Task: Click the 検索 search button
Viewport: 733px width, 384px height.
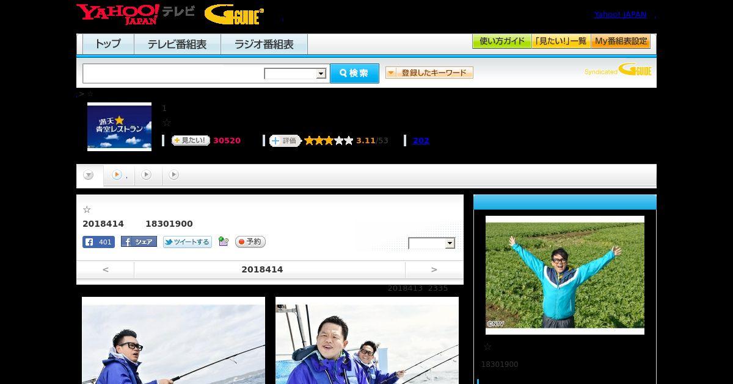Action: [354, 73]
